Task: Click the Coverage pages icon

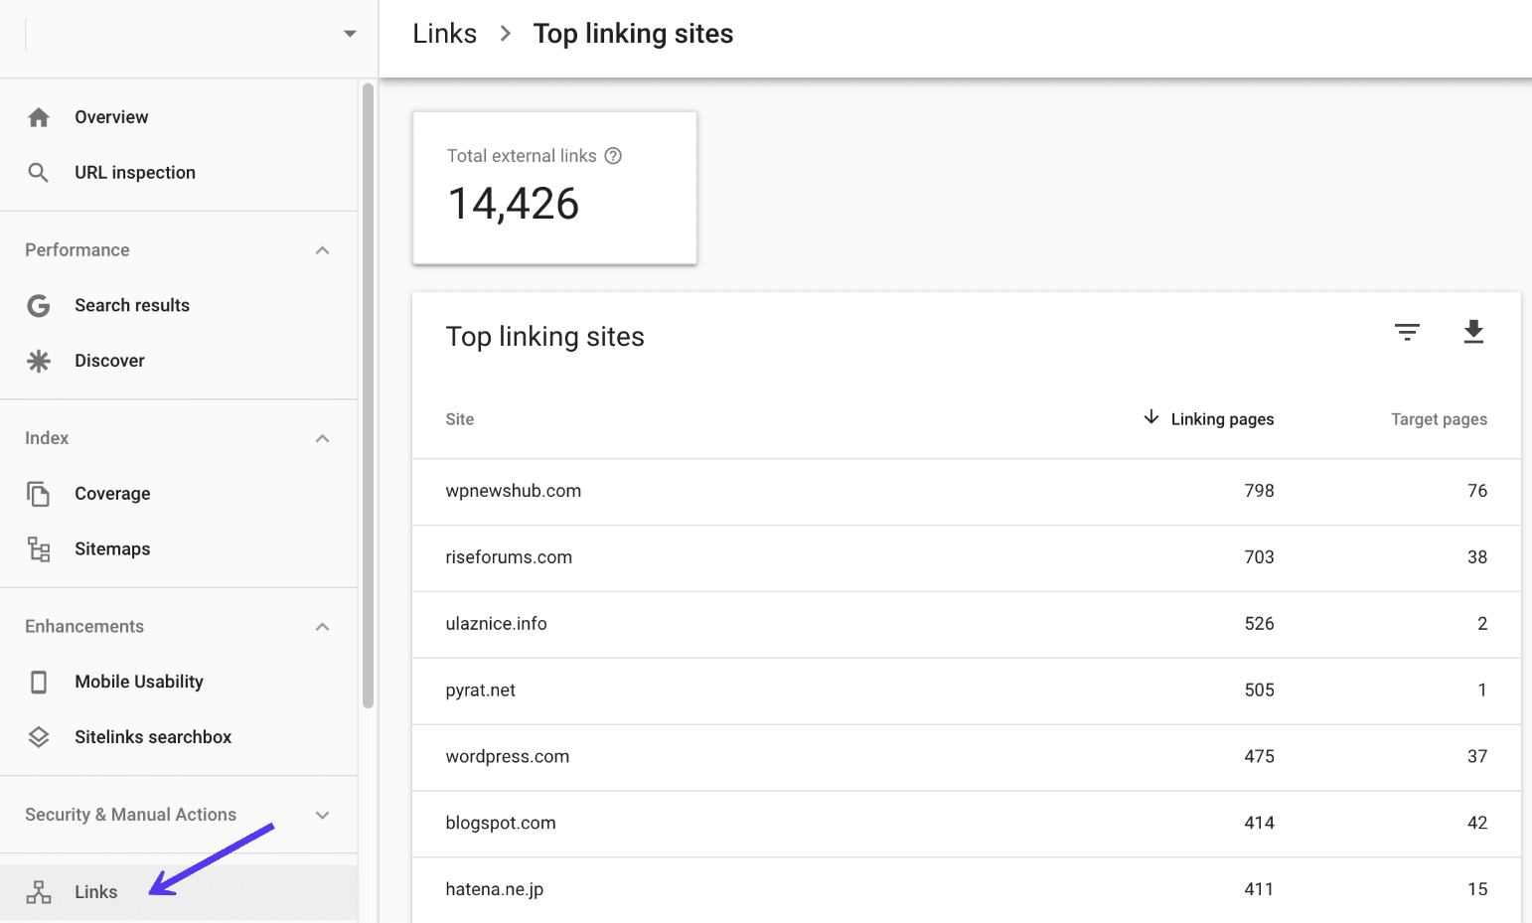Action: point(38,493)
